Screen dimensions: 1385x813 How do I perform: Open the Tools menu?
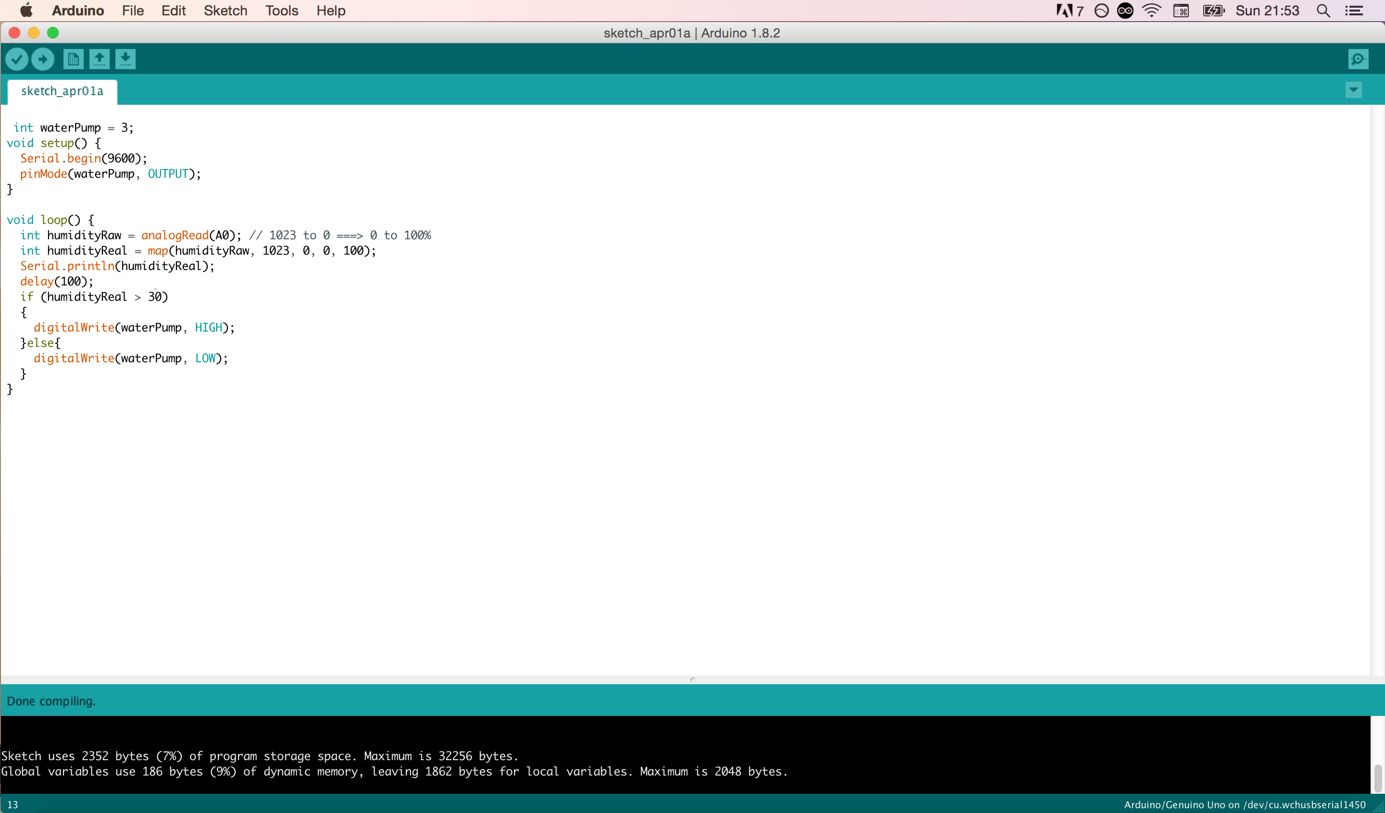click(281, 11)
